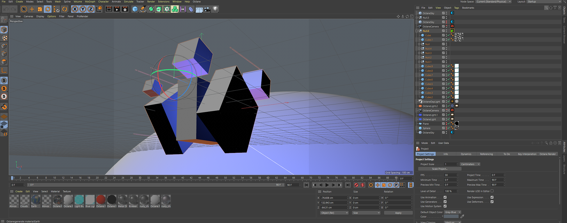Switch to the Dynamics tab
The image size is (567, 223).
coord(466,154)
